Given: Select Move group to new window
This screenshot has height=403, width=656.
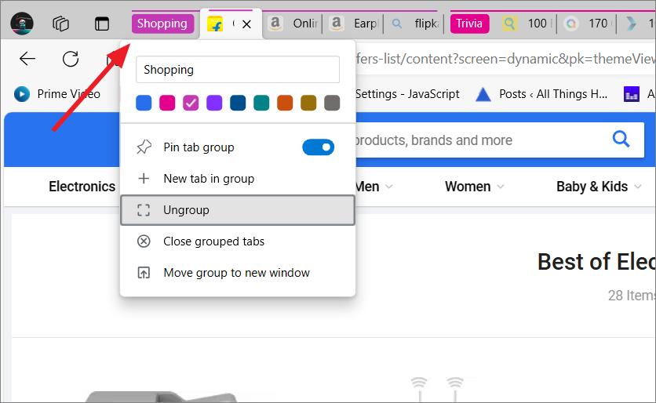Looking at the screenshot, I should point(238,273).
